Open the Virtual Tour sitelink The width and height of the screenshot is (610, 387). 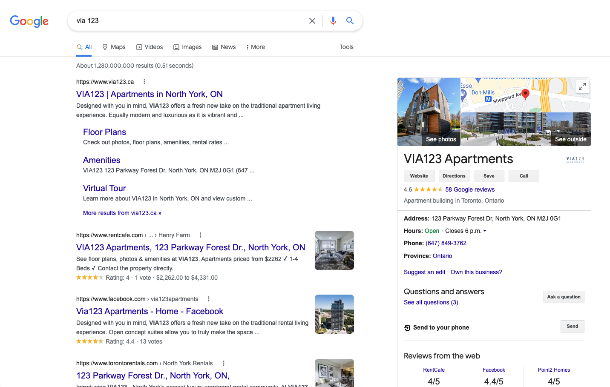coord(104,188)
